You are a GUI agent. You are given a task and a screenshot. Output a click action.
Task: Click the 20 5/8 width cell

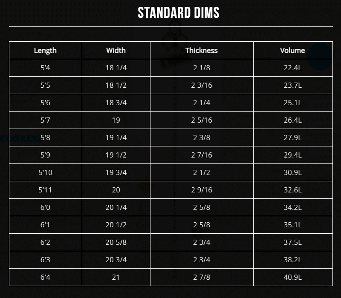tap(116, 242)
